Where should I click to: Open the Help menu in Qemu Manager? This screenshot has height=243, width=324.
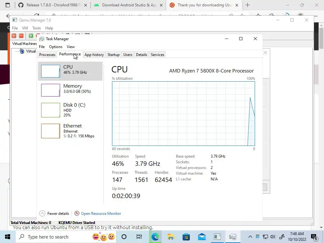tap(49, 28)
